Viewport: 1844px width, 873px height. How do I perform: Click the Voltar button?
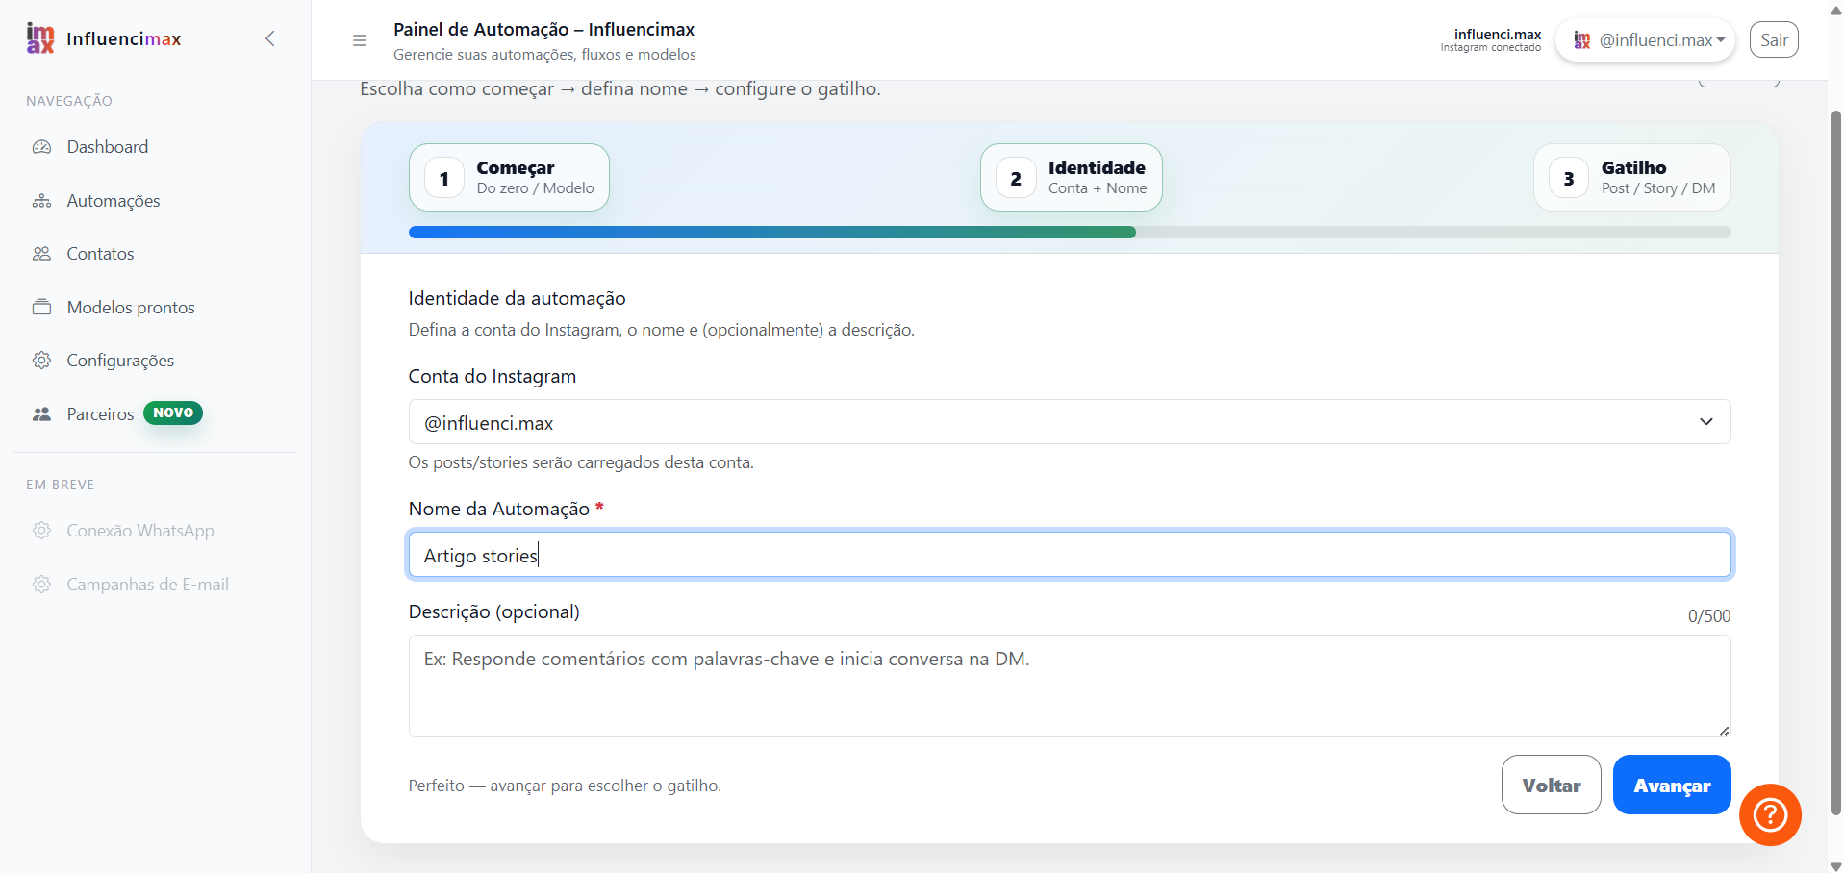(x=1552, y=785)
